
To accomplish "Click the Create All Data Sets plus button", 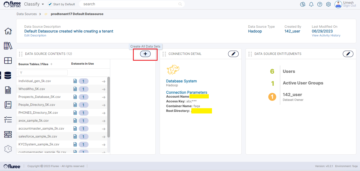I will click(x=145, y=54).
